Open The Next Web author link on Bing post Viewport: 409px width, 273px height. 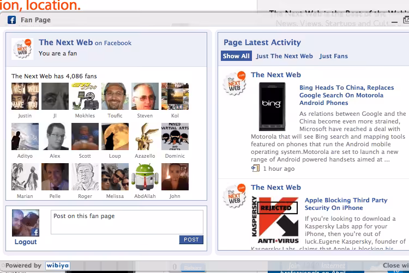coord(276,75)
